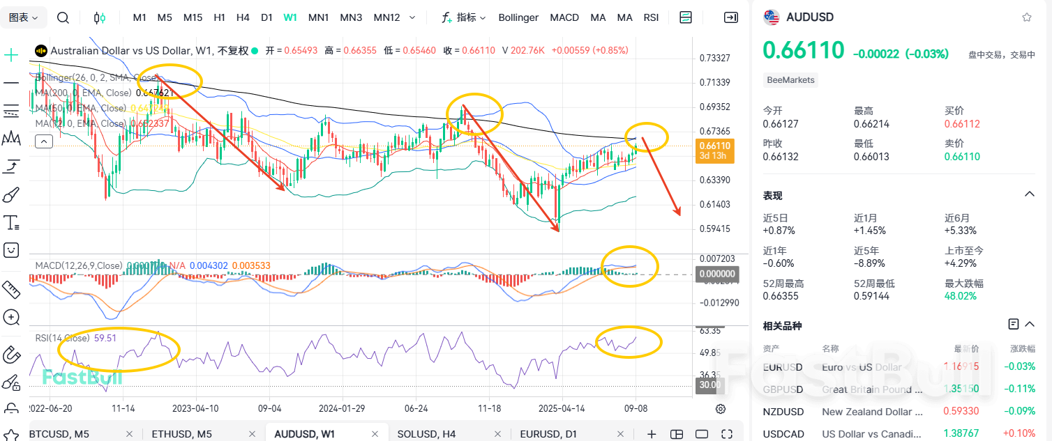Open the ETHUSD, M5 chart tab
The height and width of the screenshot is (441, 1052).
tap(182, 434)
